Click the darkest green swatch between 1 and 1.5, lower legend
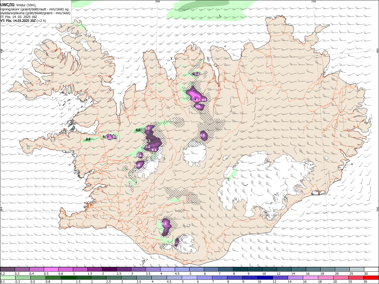The height and width of the screenshot is (284, 379). (68, 278)
